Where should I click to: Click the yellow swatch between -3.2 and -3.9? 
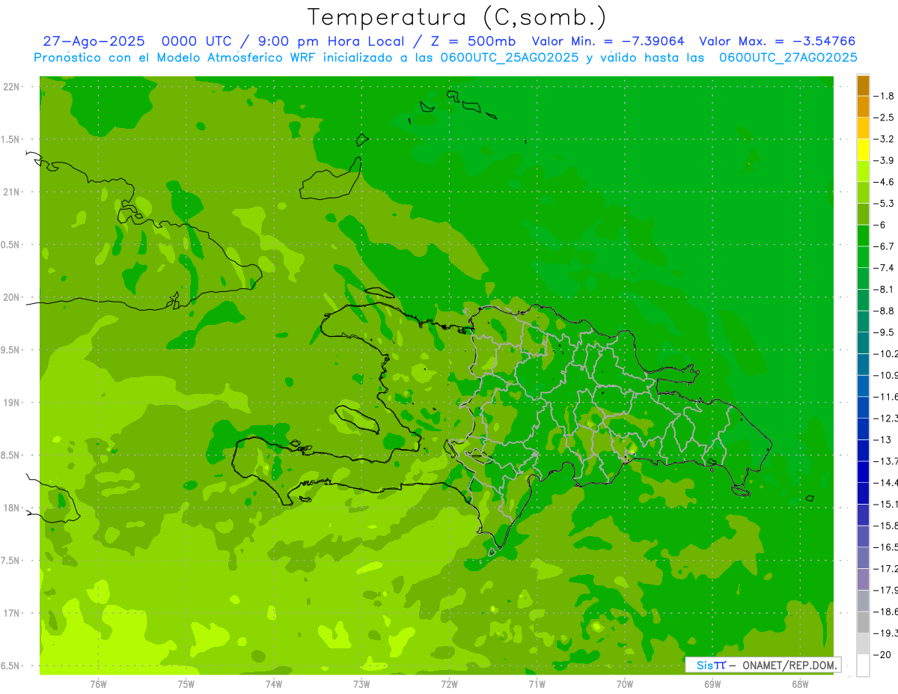(x=863, y=150)
